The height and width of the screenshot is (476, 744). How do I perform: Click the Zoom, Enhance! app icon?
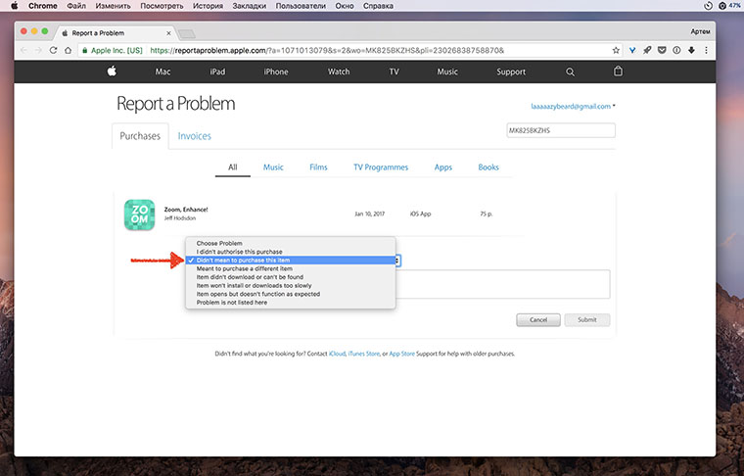139,214
